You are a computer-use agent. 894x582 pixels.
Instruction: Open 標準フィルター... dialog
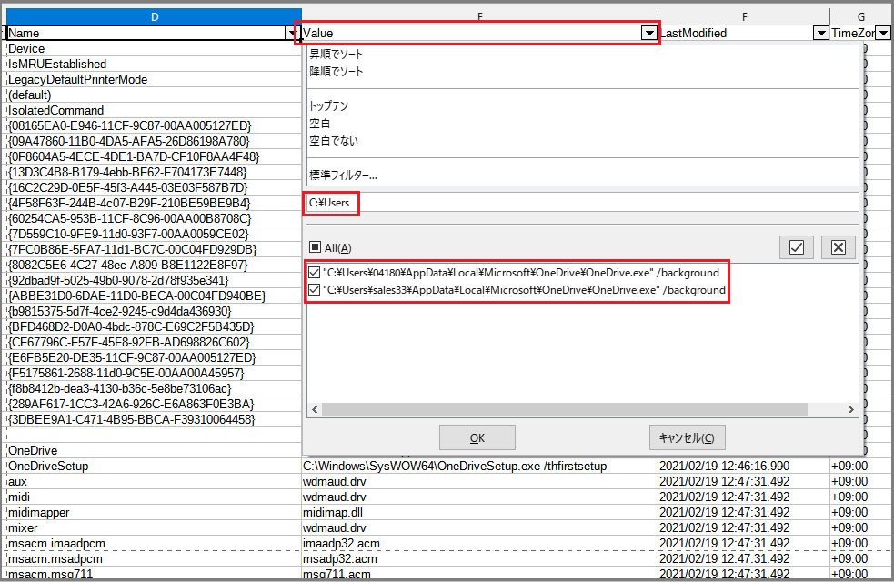343,175
